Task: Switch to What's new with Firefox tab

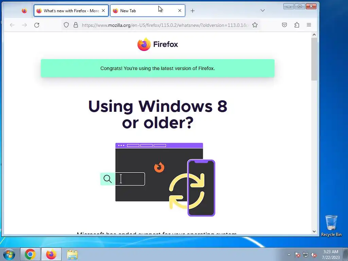Action: 71,11
